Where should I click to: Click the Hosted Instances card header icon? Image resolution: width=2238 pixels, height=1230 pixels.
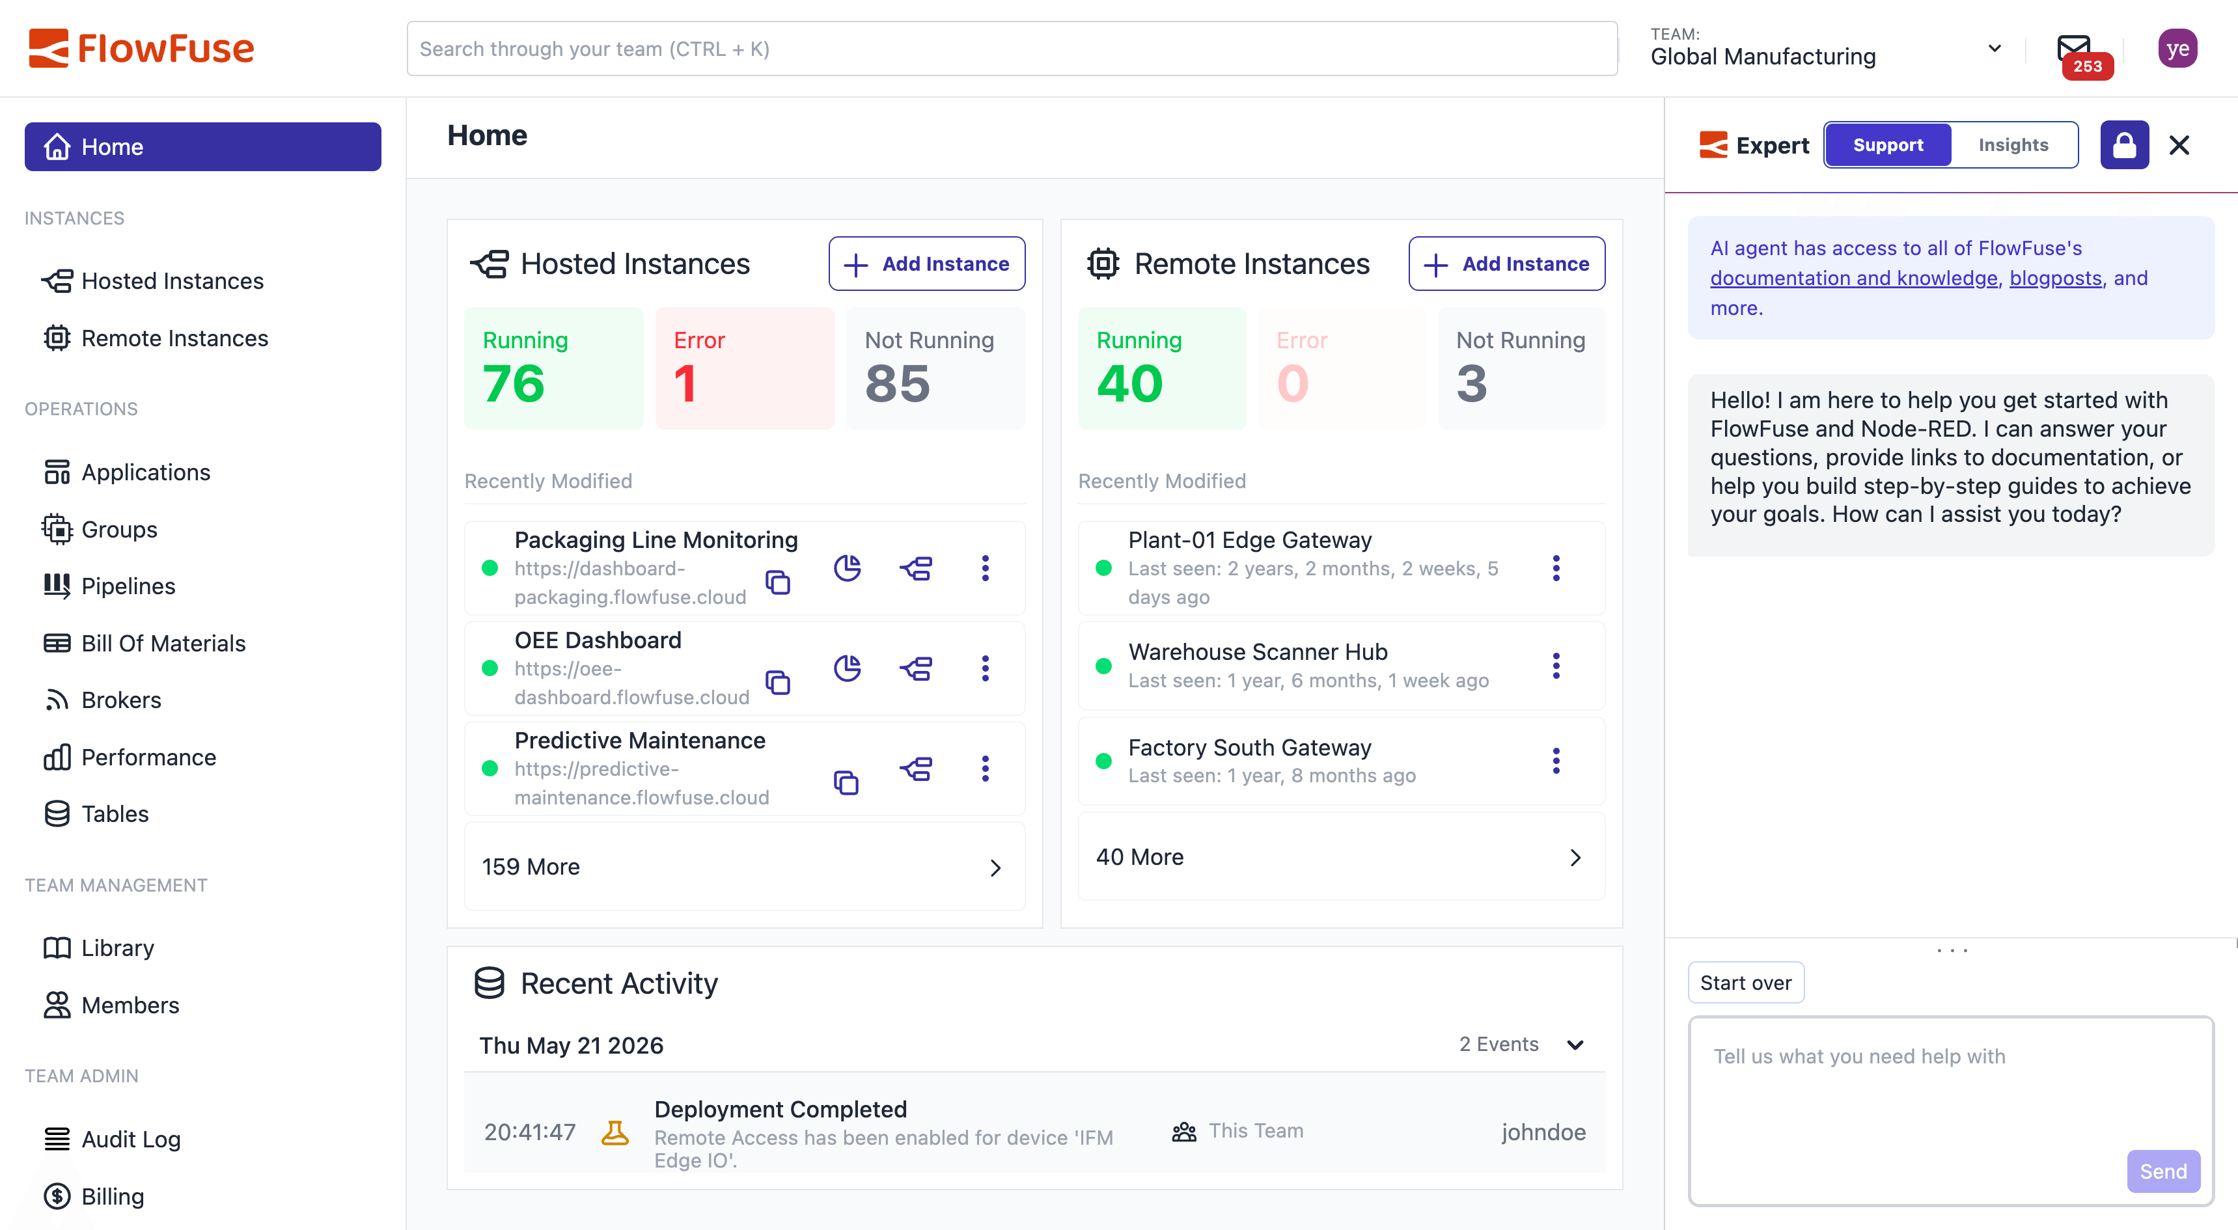pyautogui.click(x=490, y=264)
